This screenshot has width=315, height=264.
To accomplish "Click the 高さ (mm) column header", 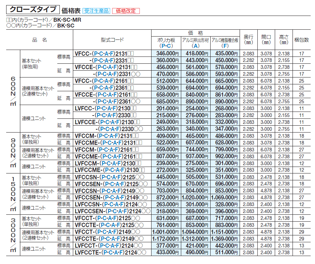I will tap(284, 40).
